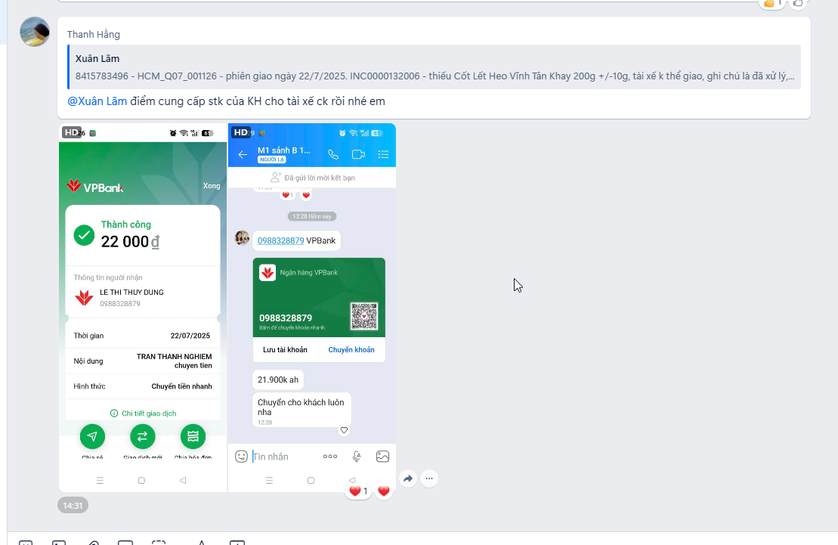Tap Lưu tài khoản on bank card
The height and width of the screenshot is (545, 838).
coord(285,350)
